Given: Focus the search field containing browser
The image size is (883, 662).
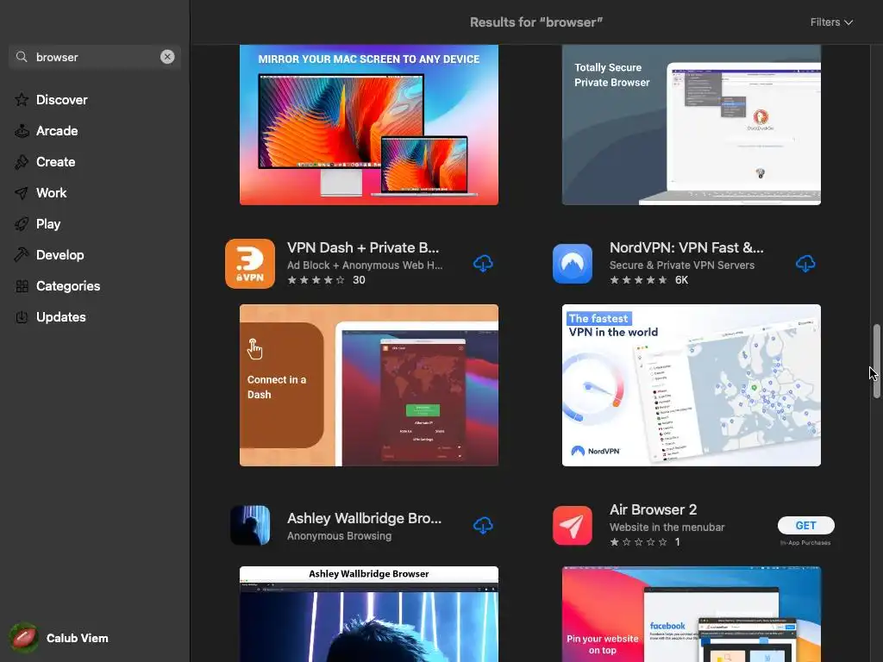Looking at the screenshot, I should (95, 57).
